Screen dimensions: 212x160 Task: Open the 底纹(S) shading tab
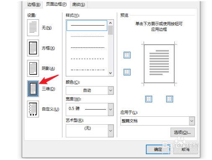(x=78, y=5)
